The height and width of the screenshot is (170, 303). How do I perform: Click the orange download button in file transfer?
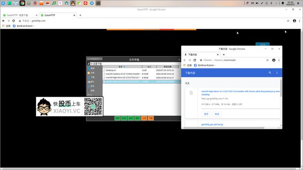tap(151, 118)
